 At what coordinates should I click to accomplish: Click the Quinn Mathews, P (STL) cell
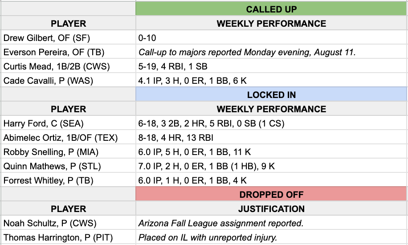point(68,166)
